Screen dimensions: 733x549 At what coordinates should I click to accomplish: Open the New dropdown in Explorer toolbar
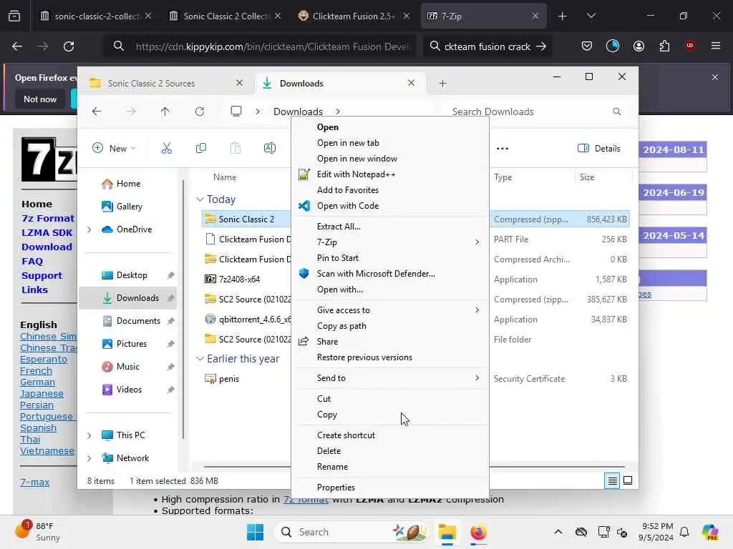tap(114, 149)
